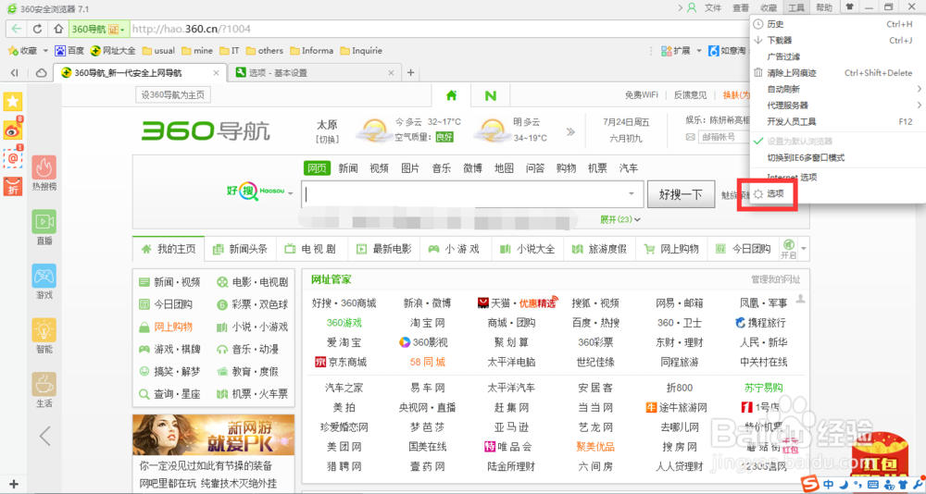Open the game advertisement banner image
926x494 pixels.
tap(213, 436)
